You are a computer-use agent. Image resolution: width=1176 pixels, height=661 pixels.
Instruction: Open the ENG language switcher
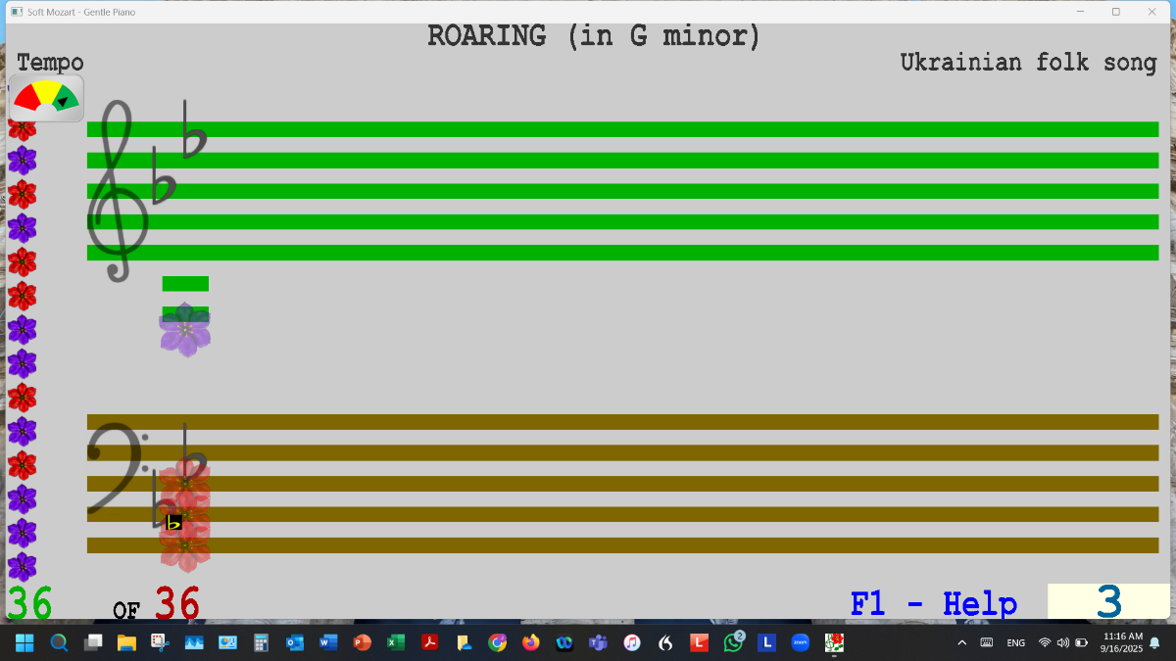pos(1015,643)
